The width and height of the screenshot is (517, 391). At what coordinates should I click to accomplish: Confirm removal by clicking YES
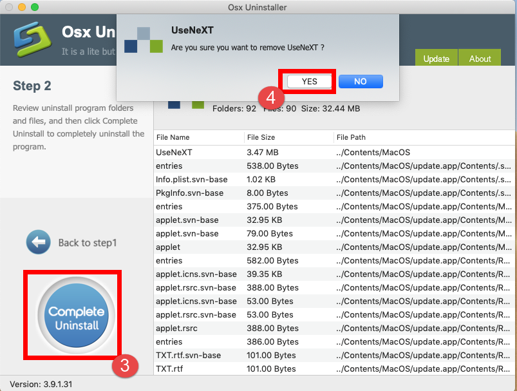308,81
